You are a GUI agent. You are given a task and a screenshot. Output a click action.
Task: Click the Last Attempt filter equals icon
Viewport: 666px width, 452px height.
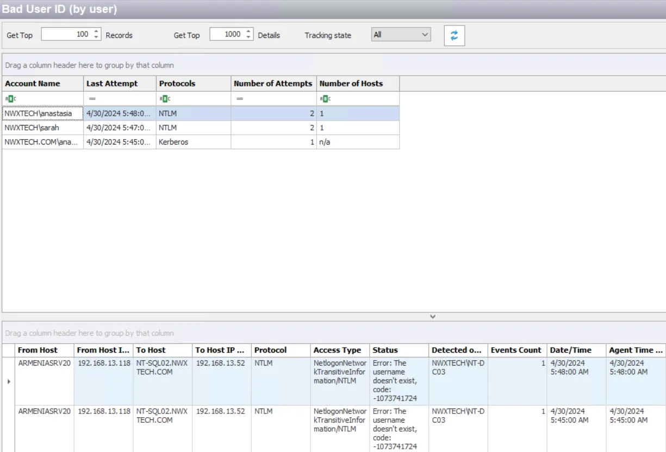tap(92, 99)
